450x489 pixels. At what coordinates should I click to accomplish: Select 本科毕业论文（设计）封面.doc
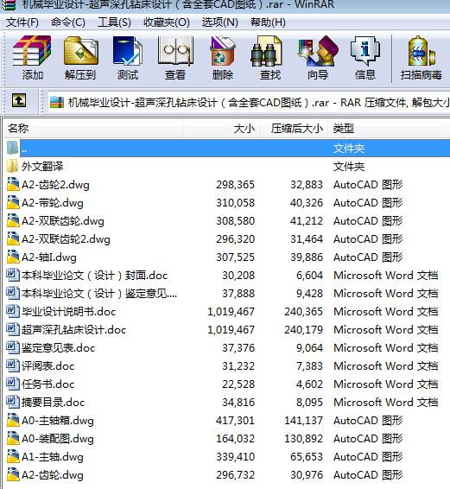click(94, 275)
